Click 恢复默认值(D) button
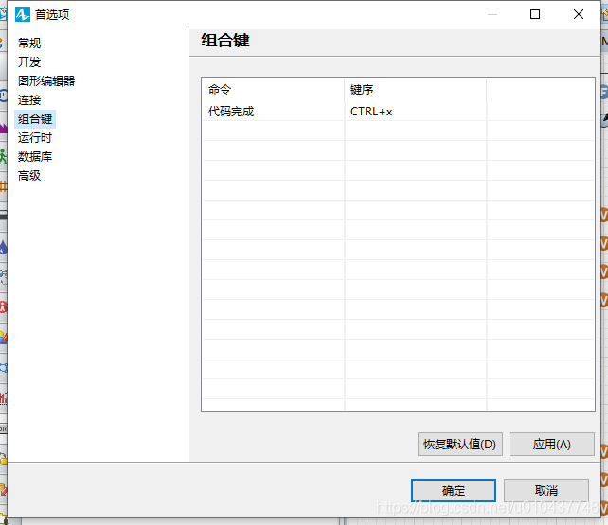608x525 pixels. point(460,444)
